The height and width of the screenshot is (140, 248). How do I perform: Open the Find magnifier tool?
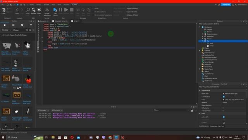[x=28, y=10]
